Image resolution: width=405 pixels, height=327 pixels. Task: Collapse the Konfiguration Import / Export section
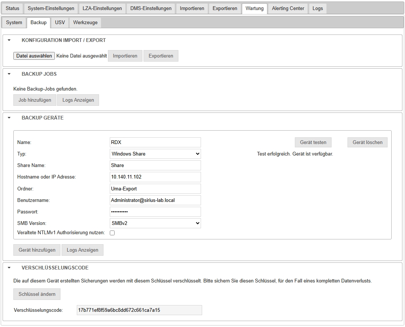pos(9,40)
